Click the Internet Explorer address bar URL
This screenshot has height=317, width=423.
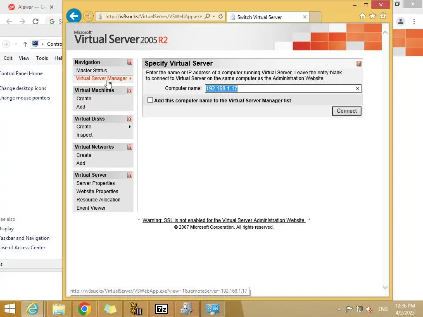[x=153, y=17]
